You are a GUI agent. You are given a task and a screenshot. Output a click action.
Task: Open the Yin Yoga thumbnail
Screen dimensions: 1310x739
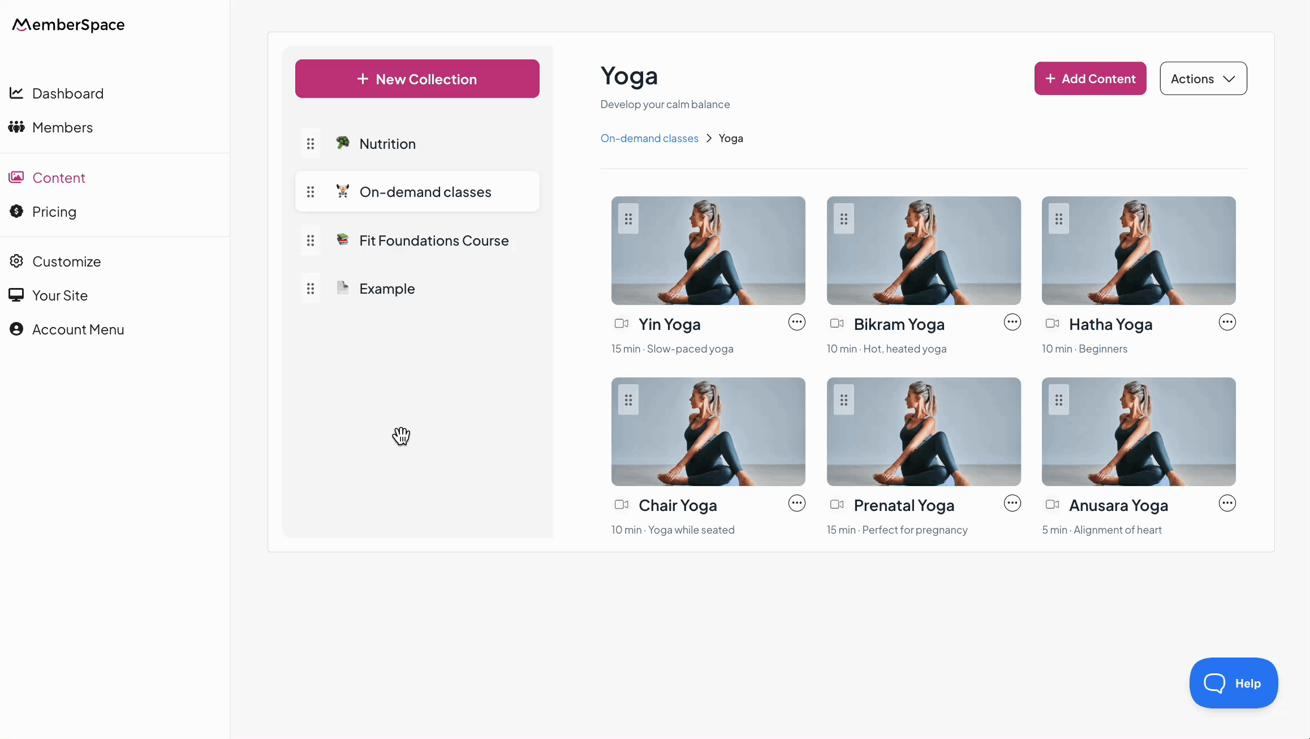(708, 251)
